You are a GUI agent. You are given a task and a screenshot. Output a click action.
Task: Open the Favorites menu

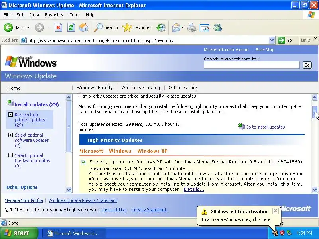(x=54, y=15)
